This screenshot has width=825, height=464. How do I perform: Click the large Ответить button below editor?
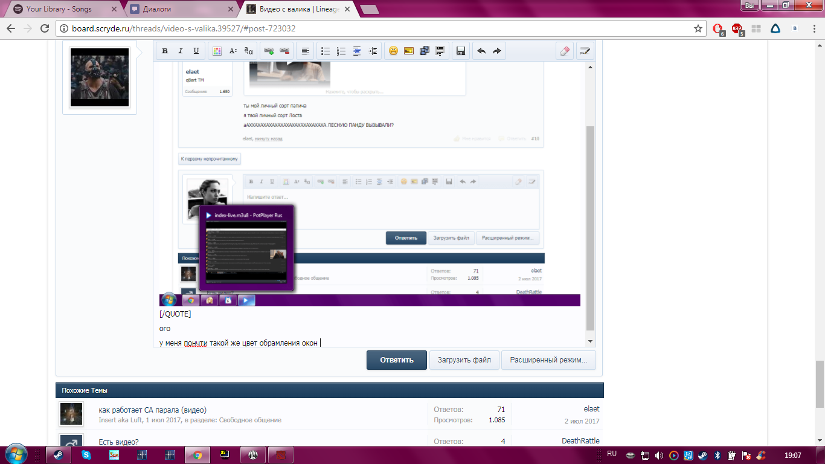point(396,360)
